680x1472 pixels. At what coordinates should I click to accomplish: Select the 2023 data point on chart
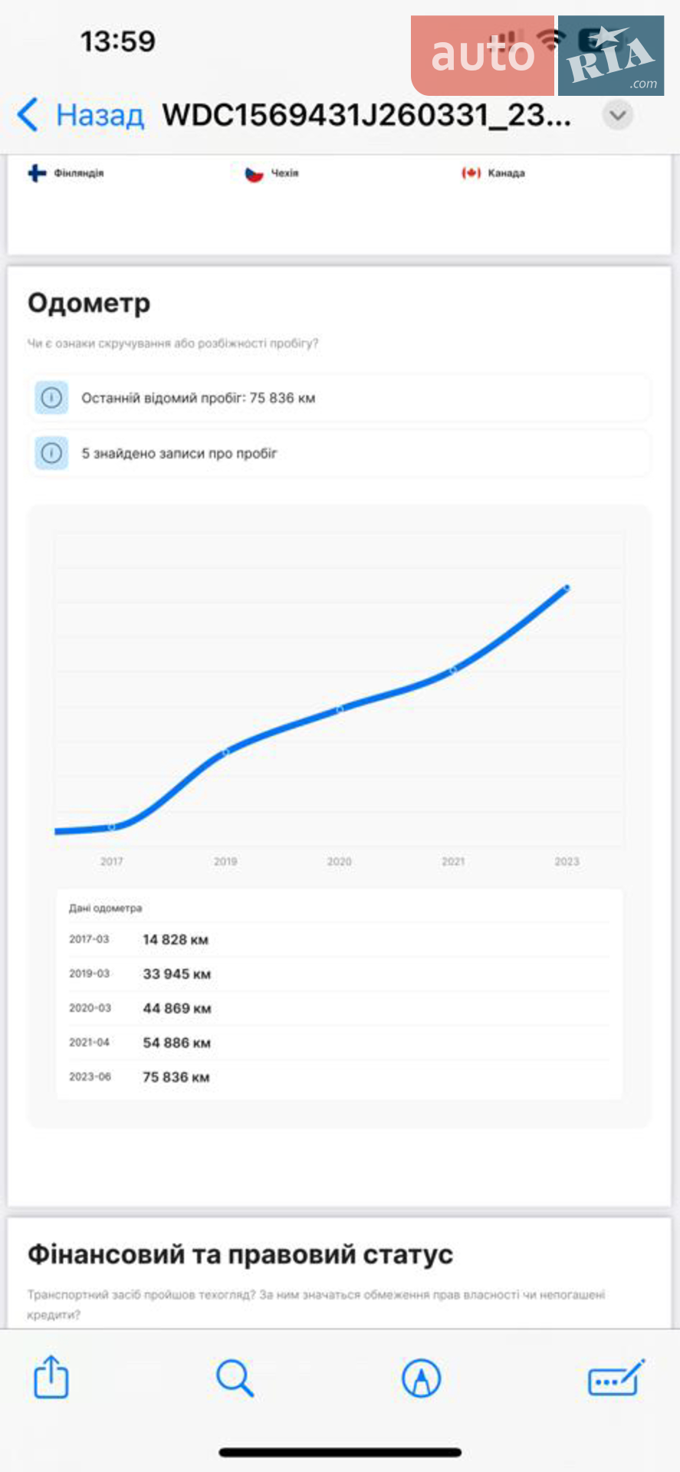pyautogui.click(x=567, y=588)
